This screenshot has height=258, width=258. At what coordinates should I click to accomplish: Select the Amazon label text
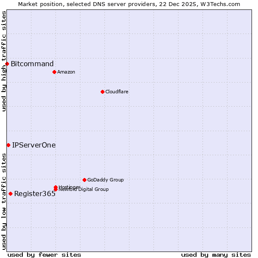pyautogui.click(x=66, y=72)
